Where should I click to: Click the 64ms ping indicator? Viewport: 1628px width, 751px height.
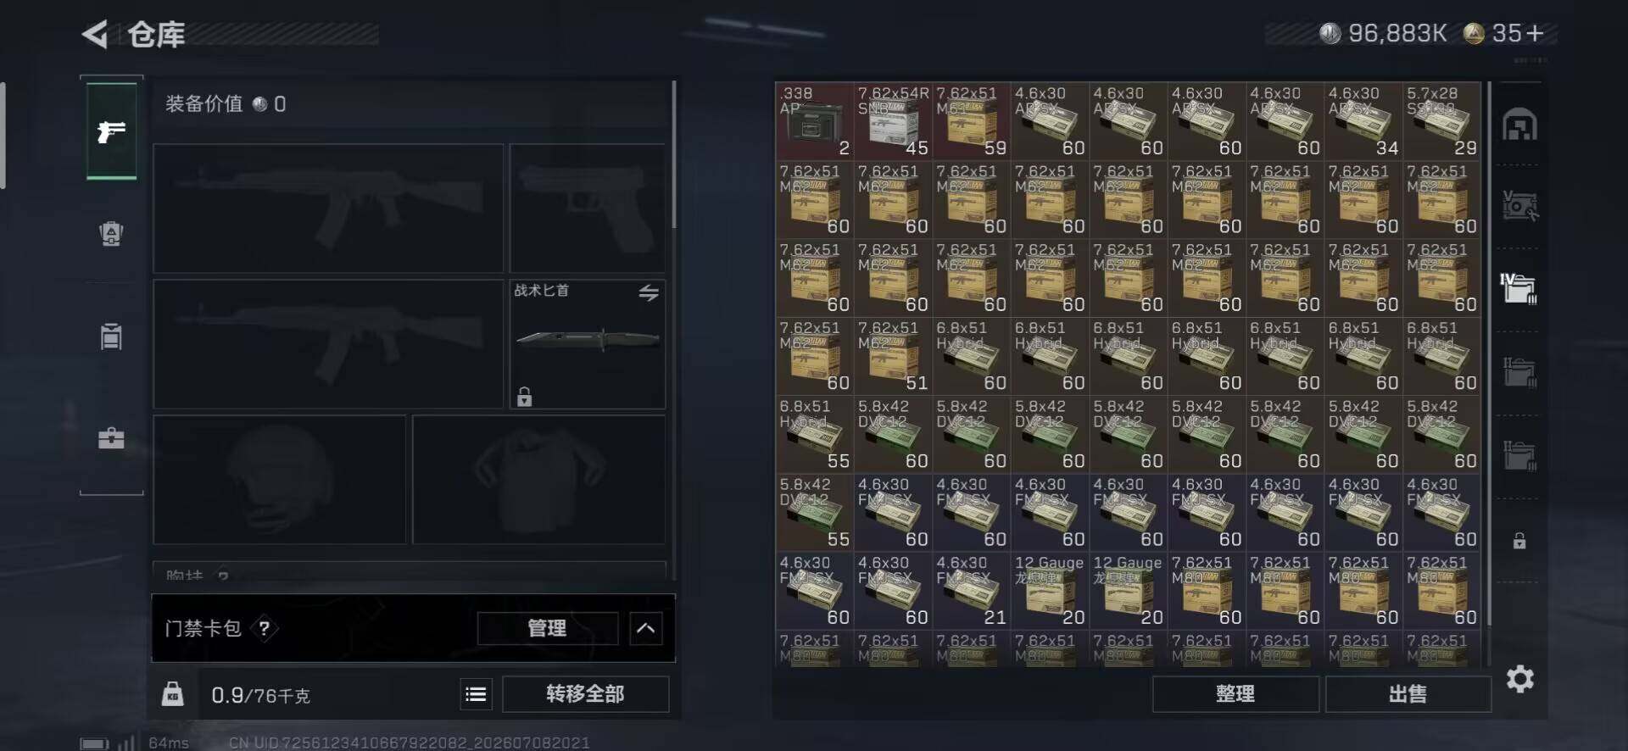tap(169, 743)
